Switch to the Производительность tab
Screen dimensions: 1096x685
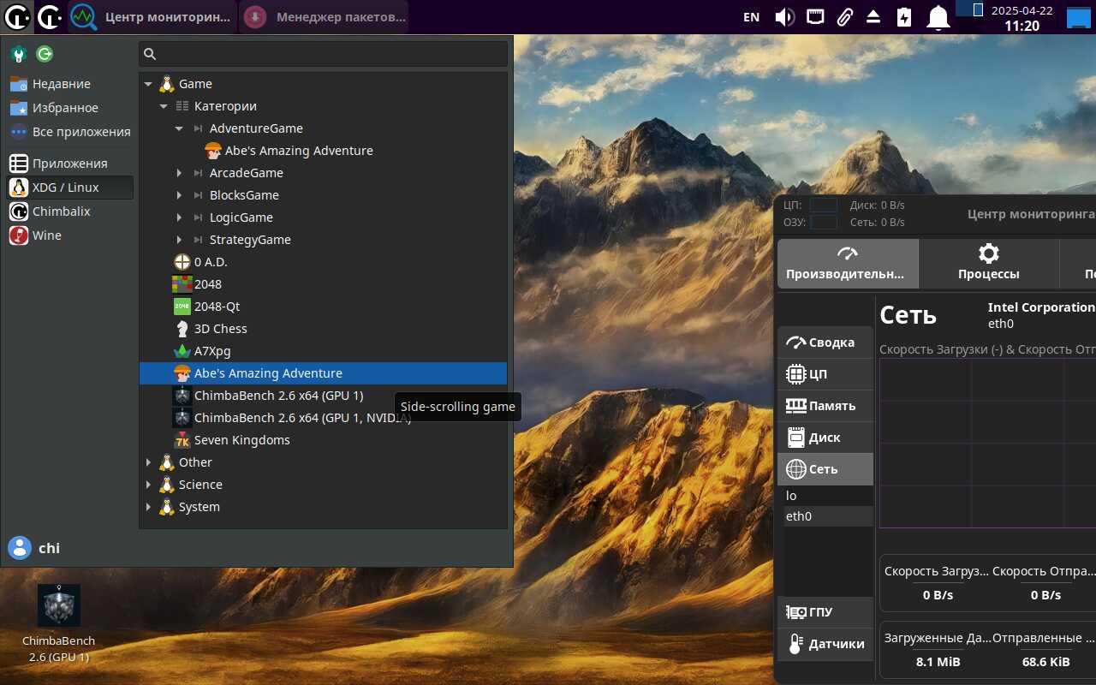[x=848, y=264]
